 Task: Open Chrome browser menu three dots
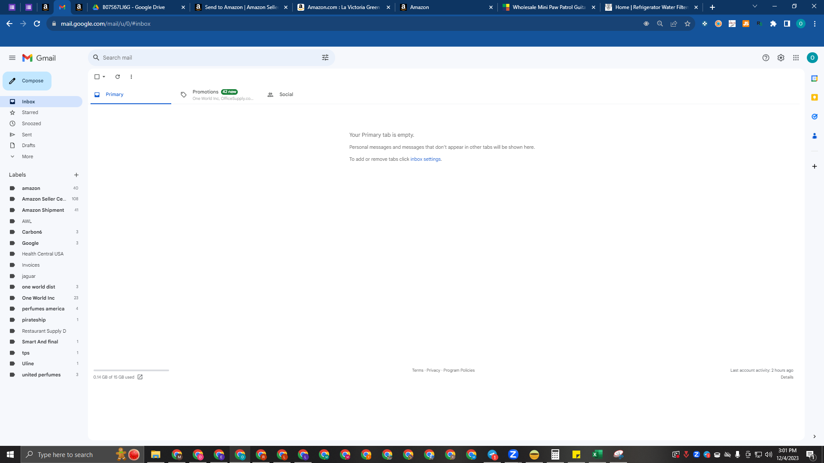pos(815,24)
